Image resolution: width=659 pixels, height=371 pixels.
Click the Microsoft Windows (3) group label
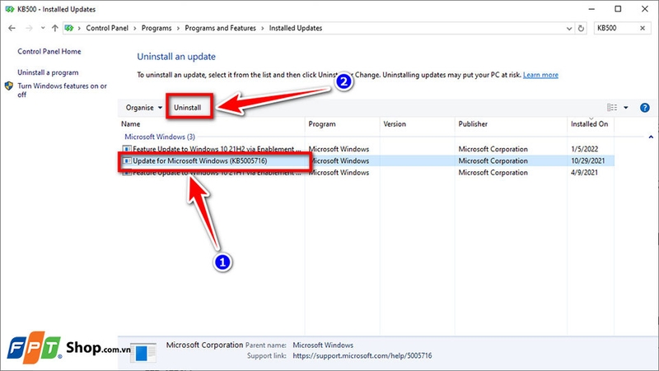point(160,137)
